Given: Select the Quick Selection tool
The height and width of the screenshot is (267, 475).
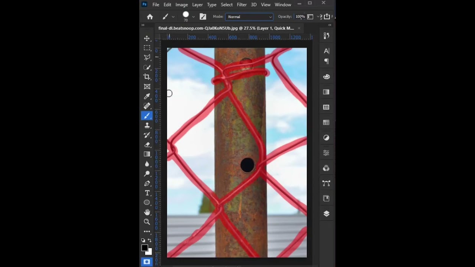Looking at the screenshot, I should point(147,67).
